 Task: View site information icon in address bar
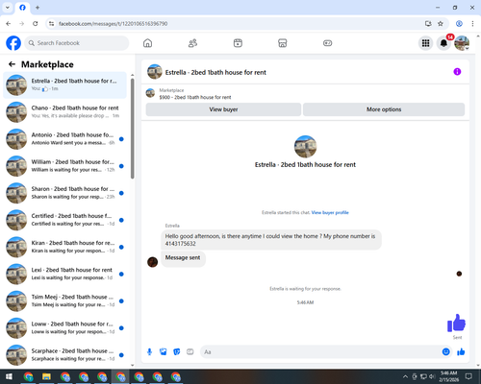coord(51,24)
